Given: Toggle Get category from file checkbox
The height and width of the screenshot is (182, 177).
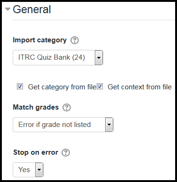Looking at the screenshot, I should (x=20, y=87).
